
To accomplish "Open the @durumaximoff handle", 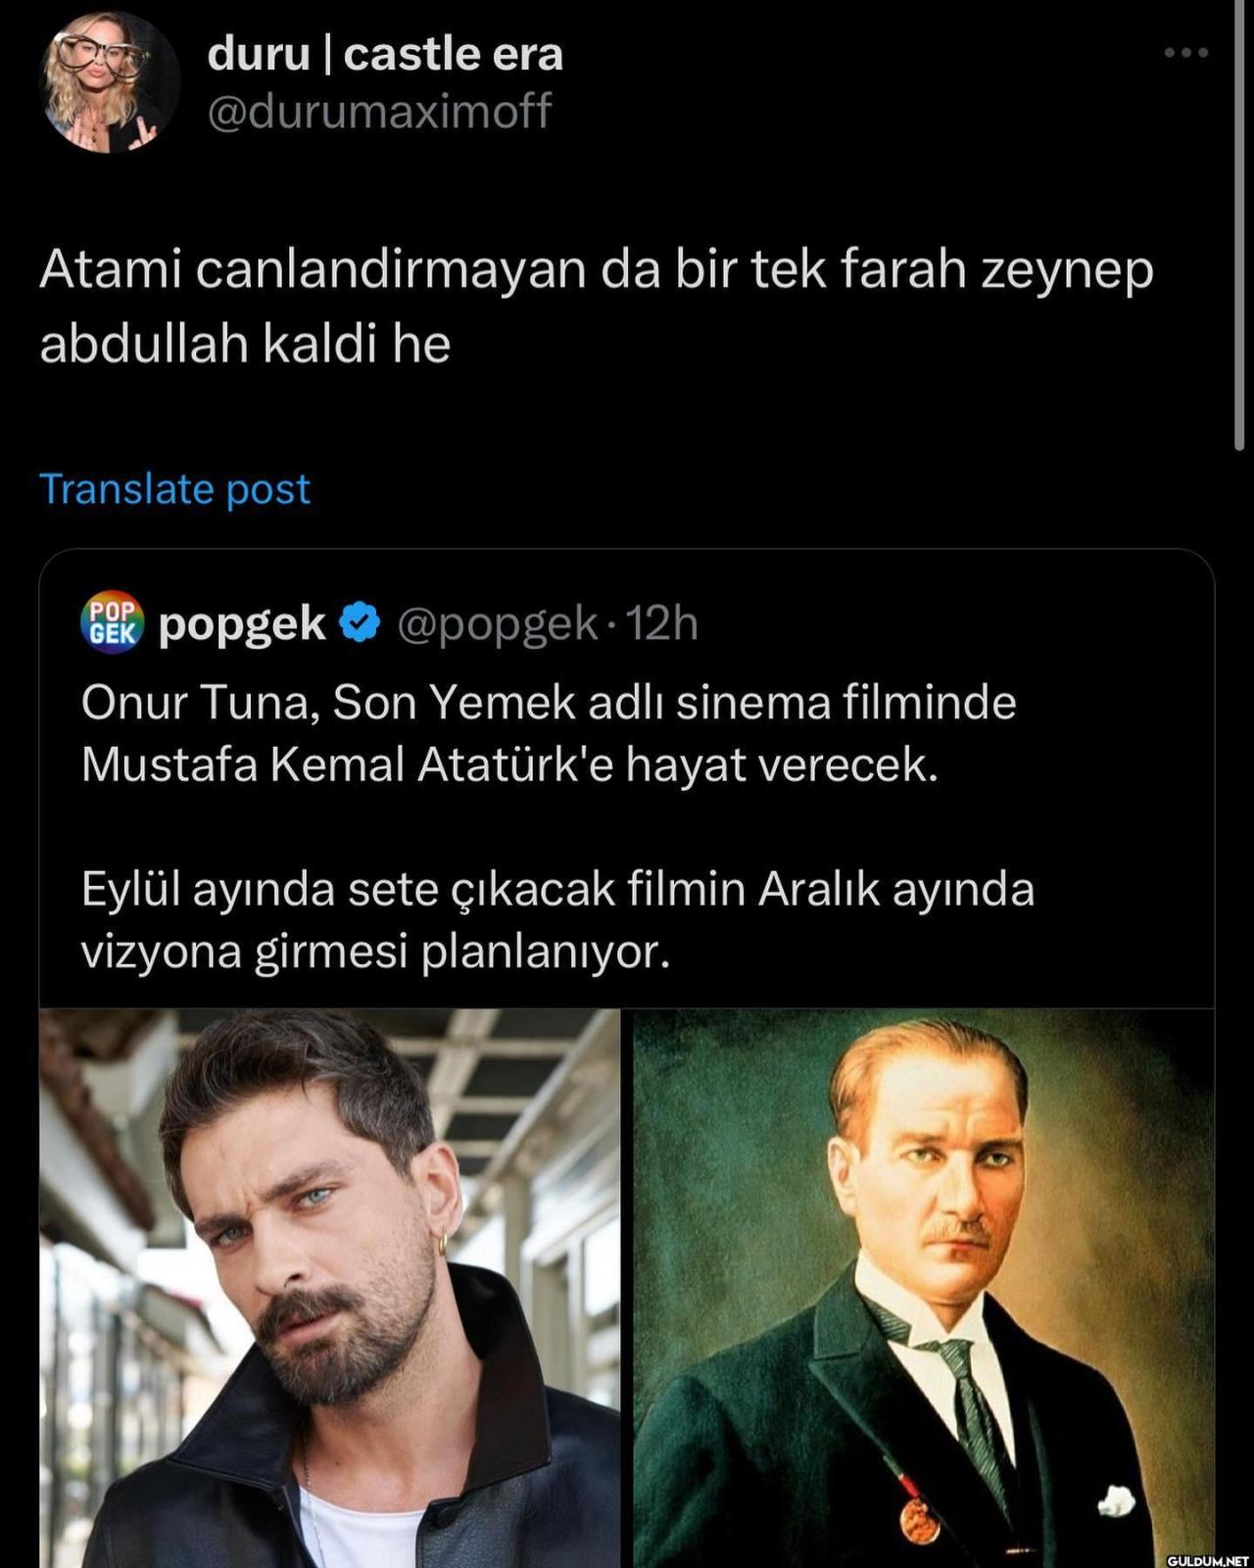I will [379, 111].
